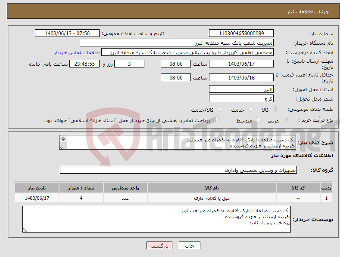Image resolution: width=340 pixels, height=257 pixels.
Task: Select the کالا radio button
Action: pos(276,109)
